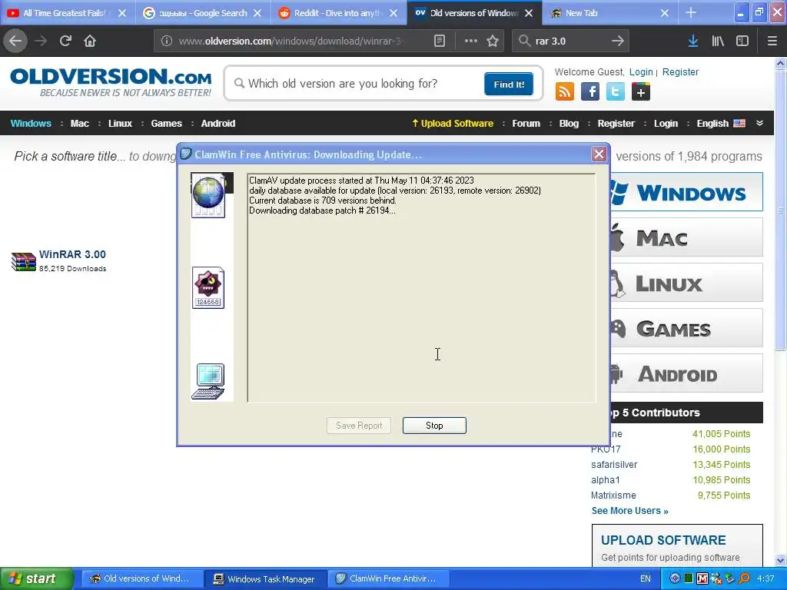The height and width of the screenshot is (590, 787).
Task: Click the Twitter icon on OldVersion
Action: 616,92
